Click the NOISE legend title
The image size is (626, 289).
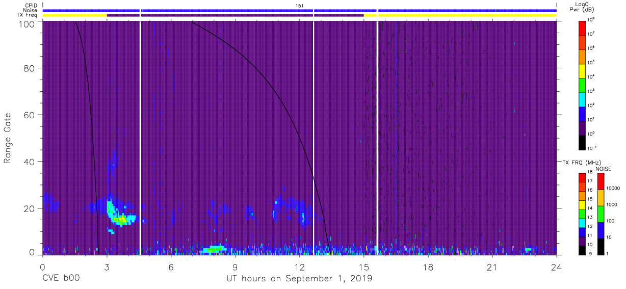coord(604,169)
